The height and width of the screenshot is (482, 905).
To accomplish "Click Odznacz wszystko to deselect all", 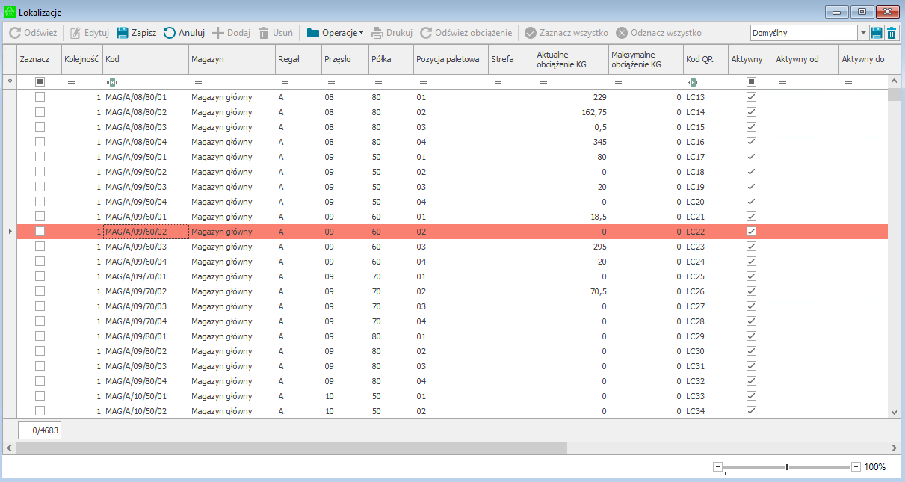I will 658,33.
